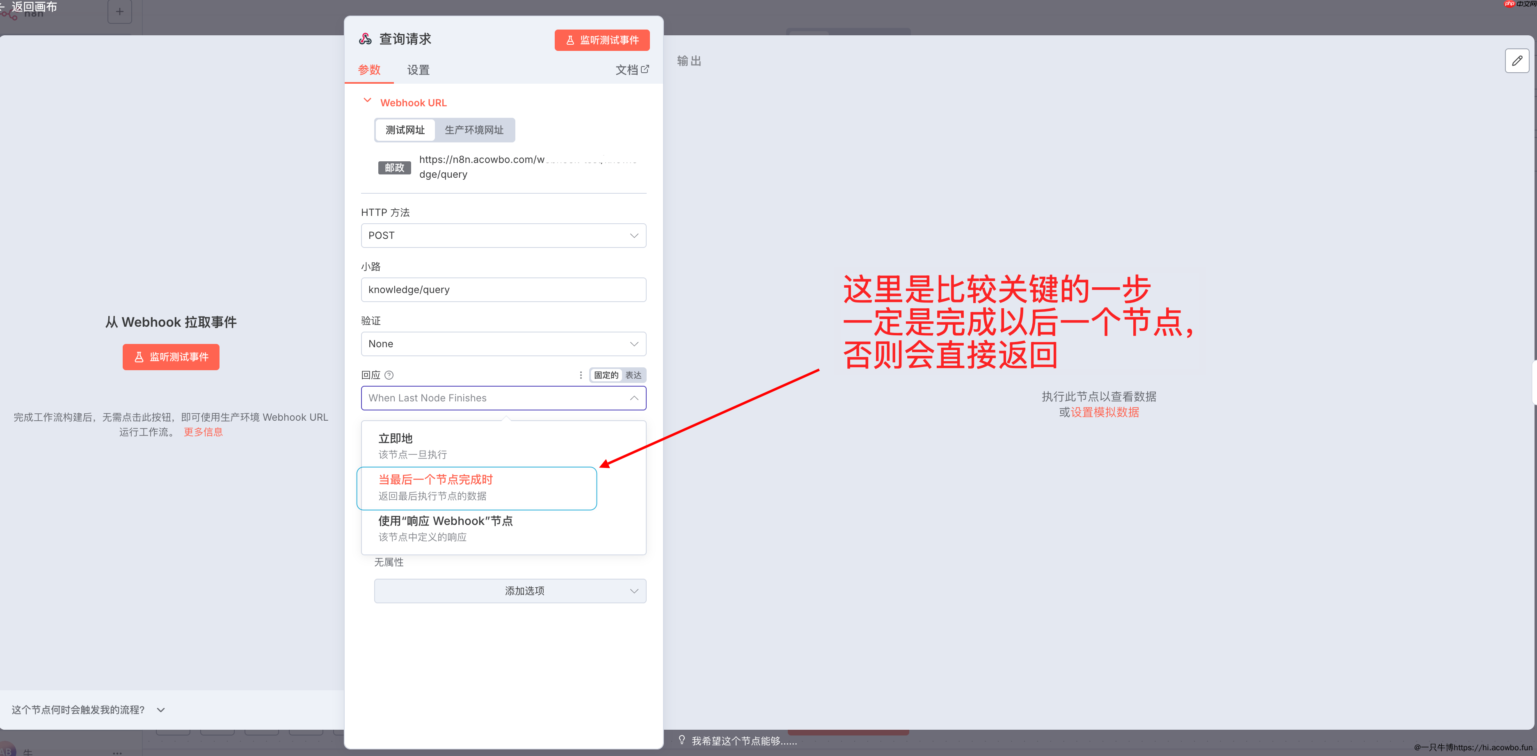Click the three-dot menu icon above the 回应 field
This screenshot has width=1537, height=756.
581,375
